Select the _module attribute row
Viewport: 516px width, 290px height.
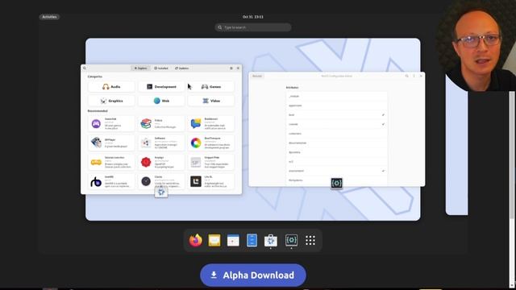(x=336, y=97)
